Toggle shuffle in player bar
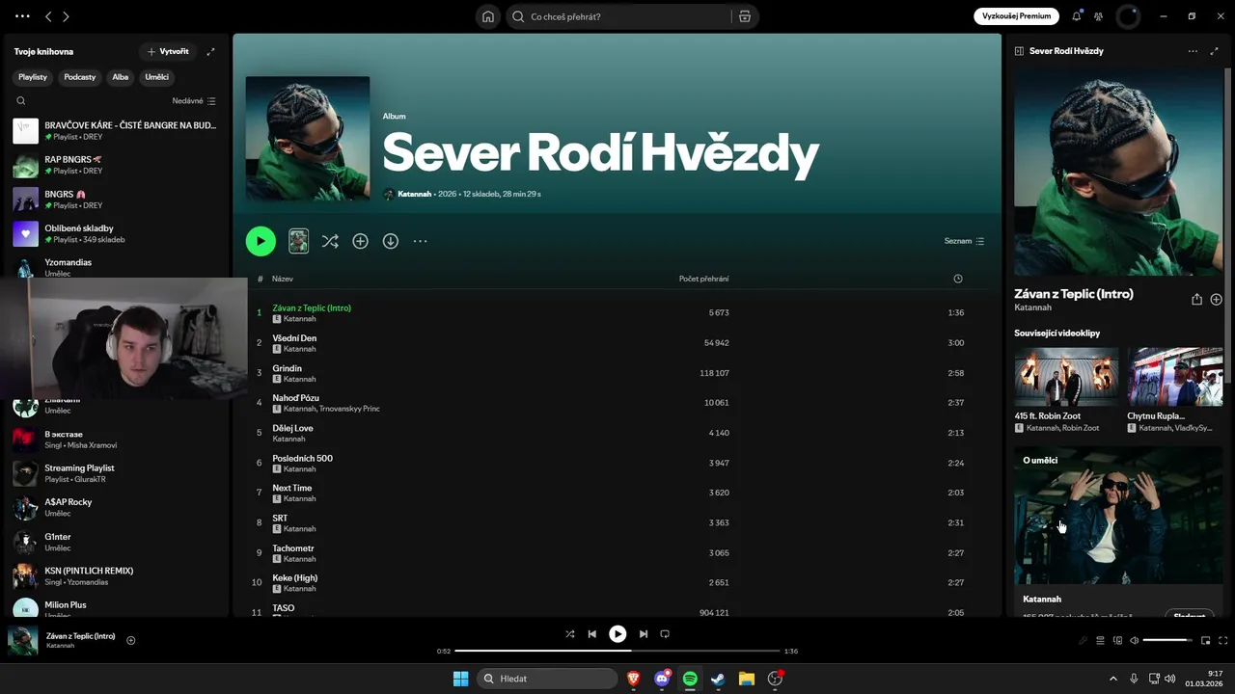Image resolution: width=1235 pixels, height=694 pixels. click(x=569, y=634)
